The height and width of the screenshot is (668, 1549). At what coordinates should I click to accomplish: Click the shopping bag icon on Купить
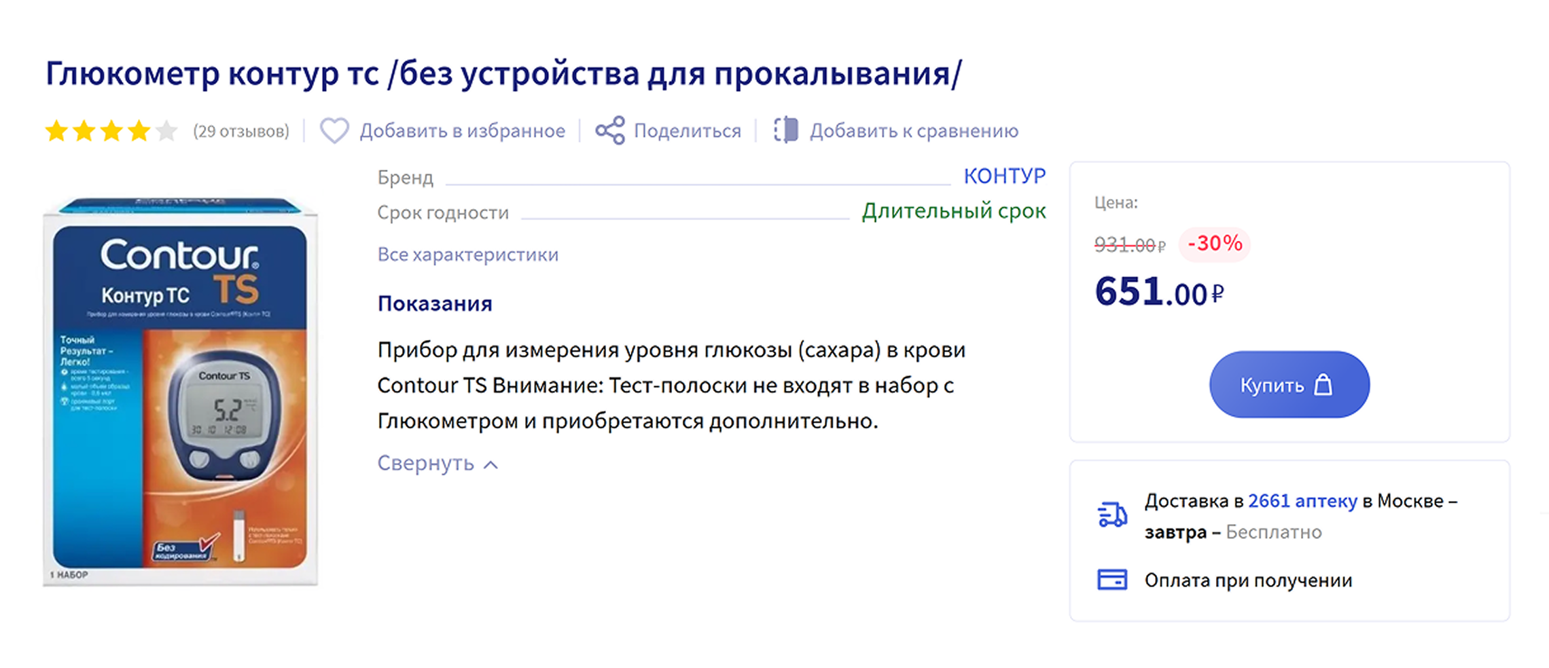[1323, 385]
